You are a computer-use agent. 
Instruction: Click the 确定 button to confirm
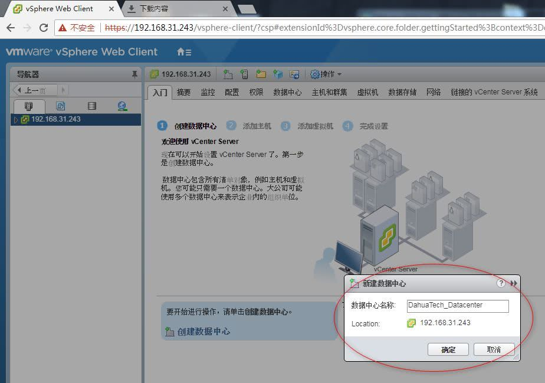(448, 349)
